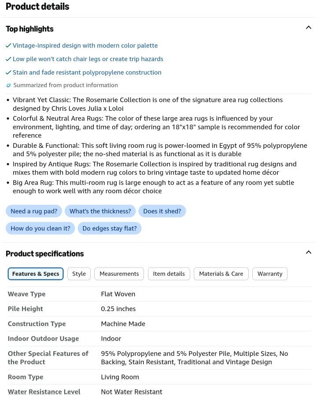Screen dimensions: 317x395
Task: Open Vintage-inspired design with modern color palette link
Action: click(x=85, y=45)
